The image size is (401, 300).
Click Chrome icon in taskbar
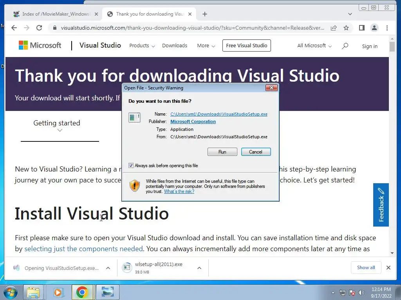[x=82, y=292]
